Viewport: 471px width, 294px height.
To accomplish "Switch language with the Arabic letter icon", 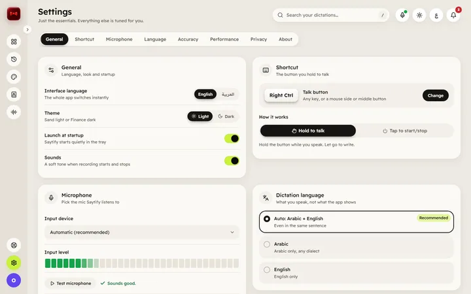I will click(x=436, y=15).
